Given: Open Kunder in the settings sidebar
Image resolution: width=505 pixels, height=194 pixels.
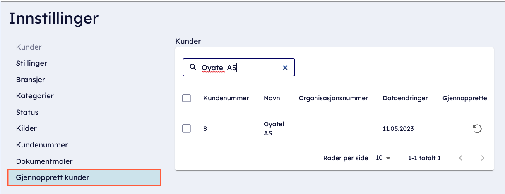Looking at the screenshot, I should point(29,47).
